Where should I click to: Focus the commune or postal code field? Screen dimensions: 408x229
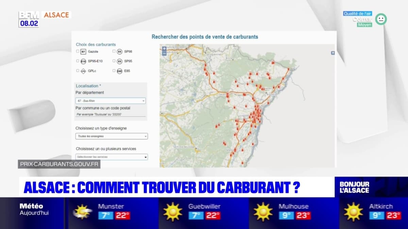click(111, 114)
